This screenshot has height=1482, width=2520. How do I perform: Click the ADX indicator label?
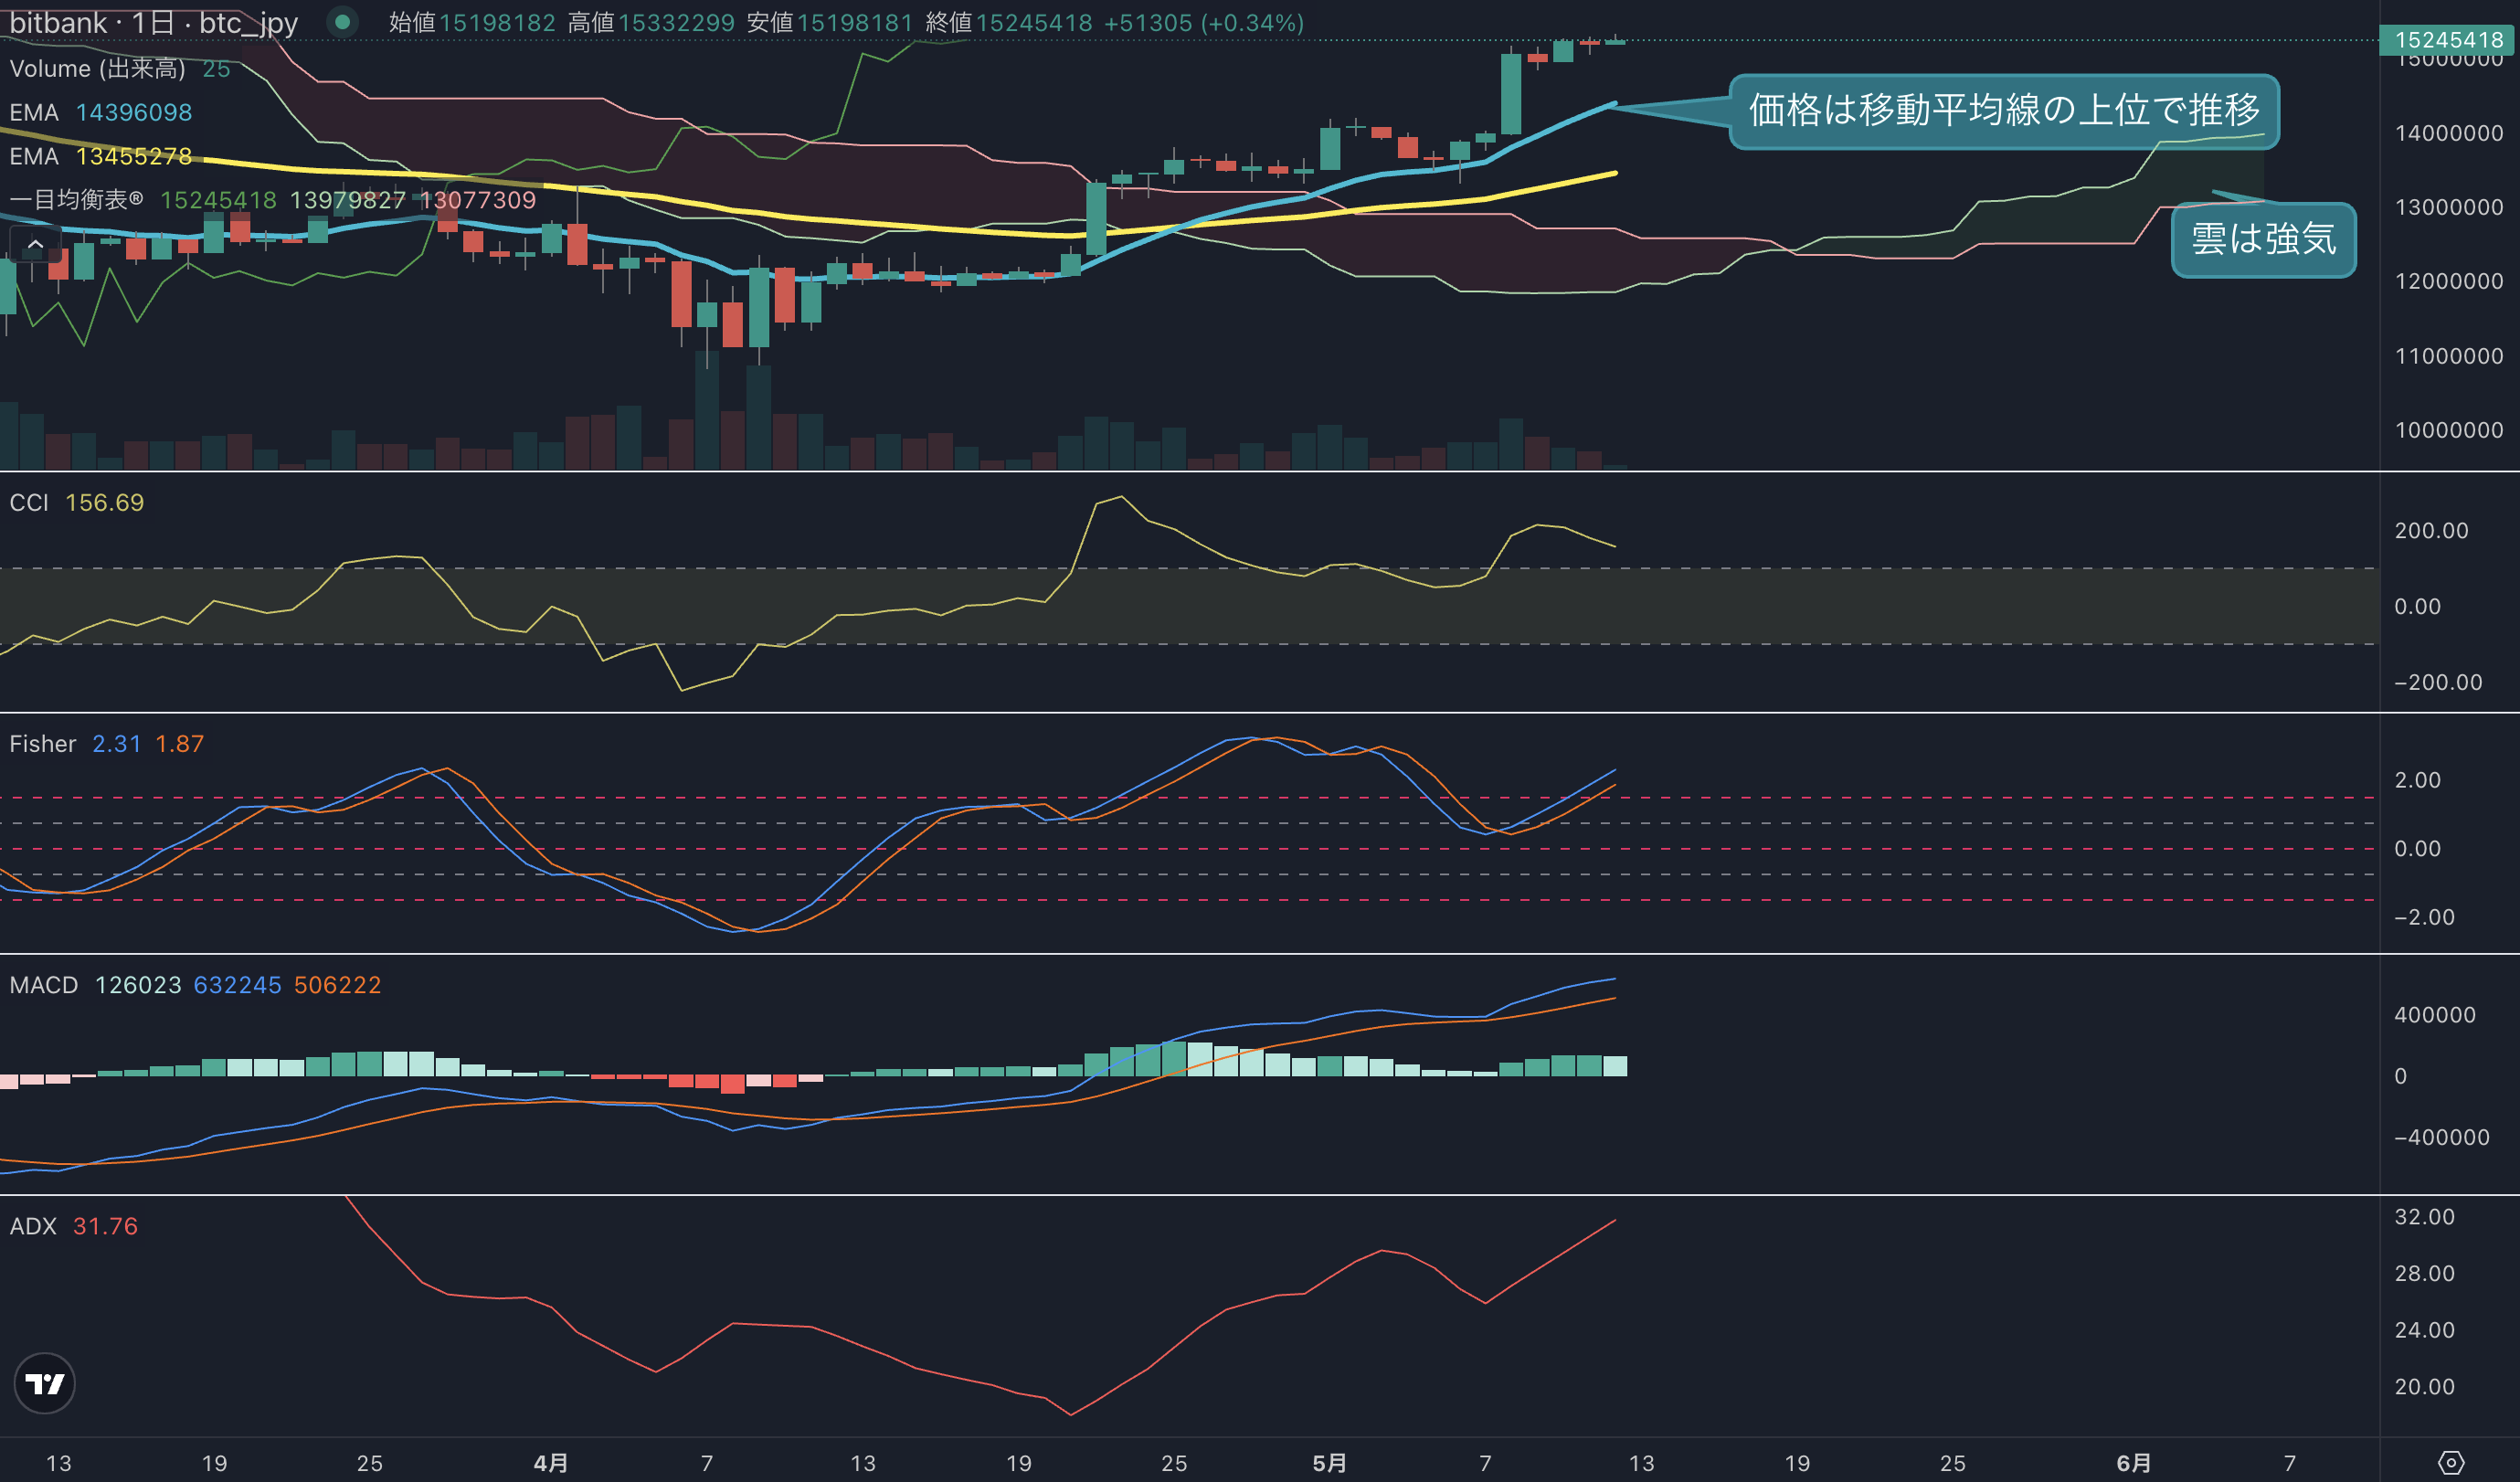click(33, 1226)
